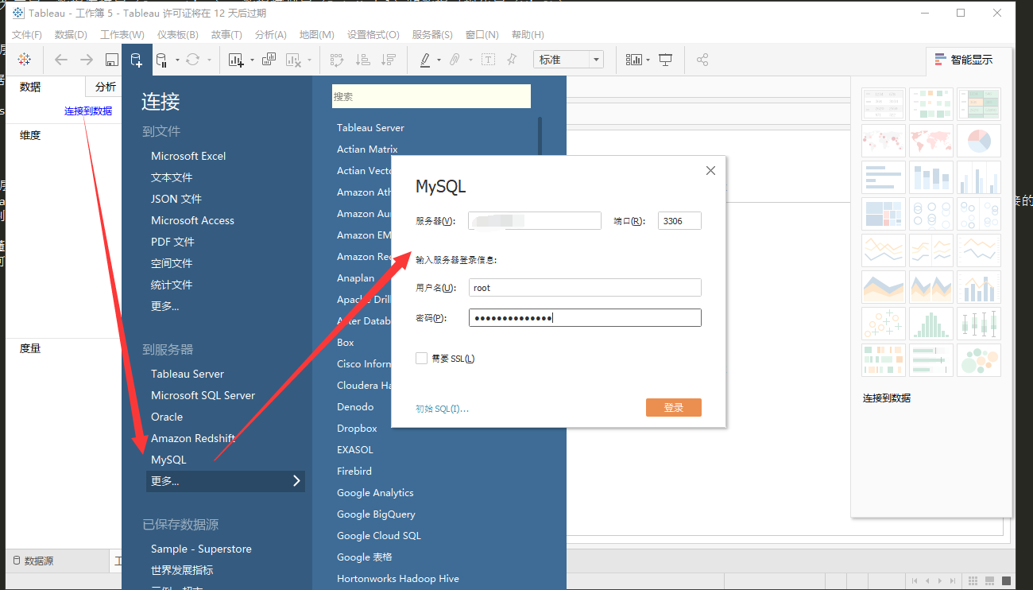Image resolution: width=1033 pixels, height=590 pixels.
Task: Open the 服务器(S) menu
Action: tap(432, 35)
